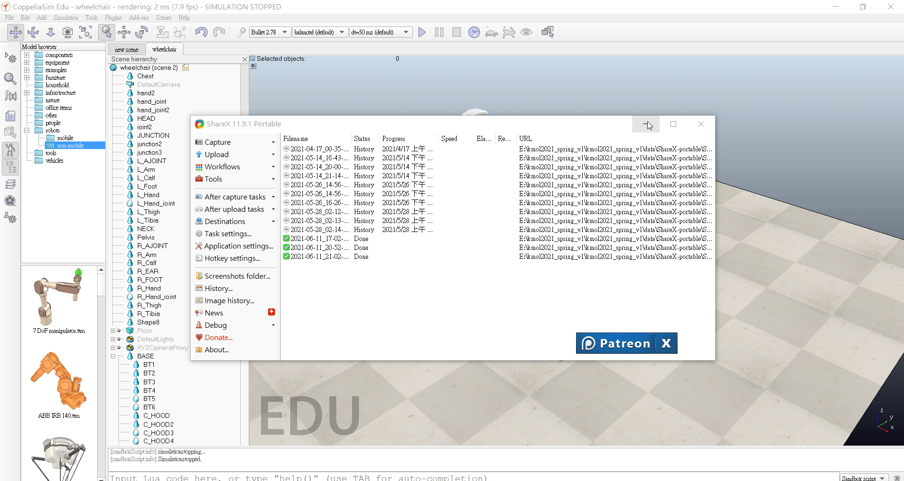
Task: Open Hotkey settings... in ShareX
Action: point(232,258)
